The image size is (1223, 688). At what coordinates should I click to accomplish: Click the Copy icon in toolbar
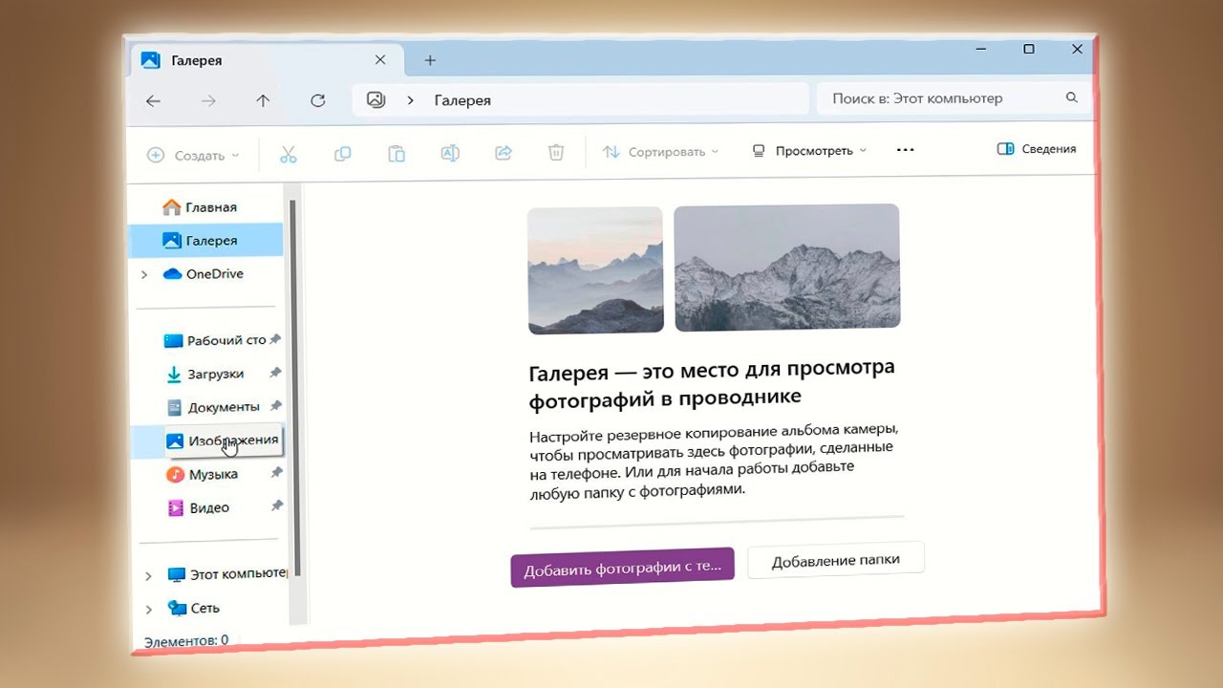point(342,153)
